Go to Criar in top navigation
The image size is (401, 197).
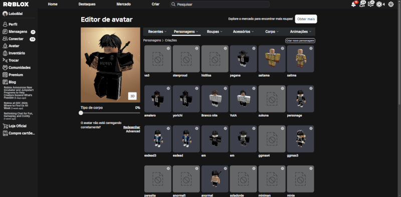pos(155,4)
